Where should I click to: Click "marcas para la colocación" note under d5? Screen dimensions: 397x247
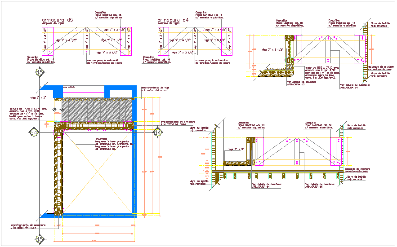click(x=105, y=61)
